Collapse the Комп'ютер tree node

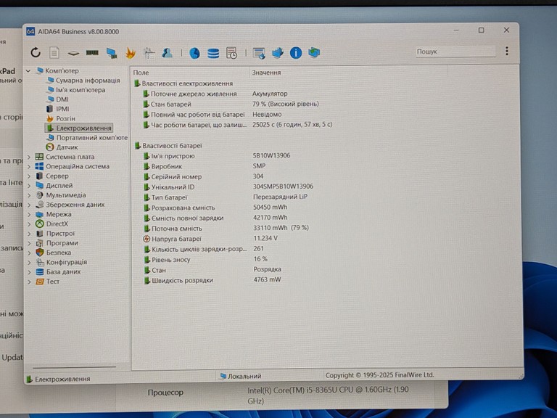click(28, 70)
